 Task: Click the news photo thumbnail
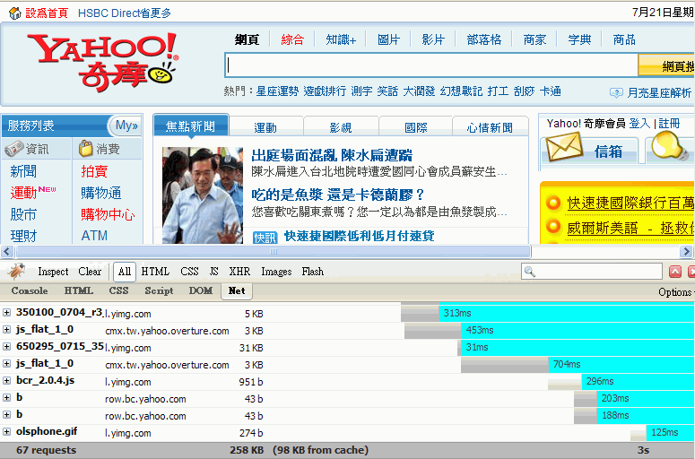coord(203,195)
